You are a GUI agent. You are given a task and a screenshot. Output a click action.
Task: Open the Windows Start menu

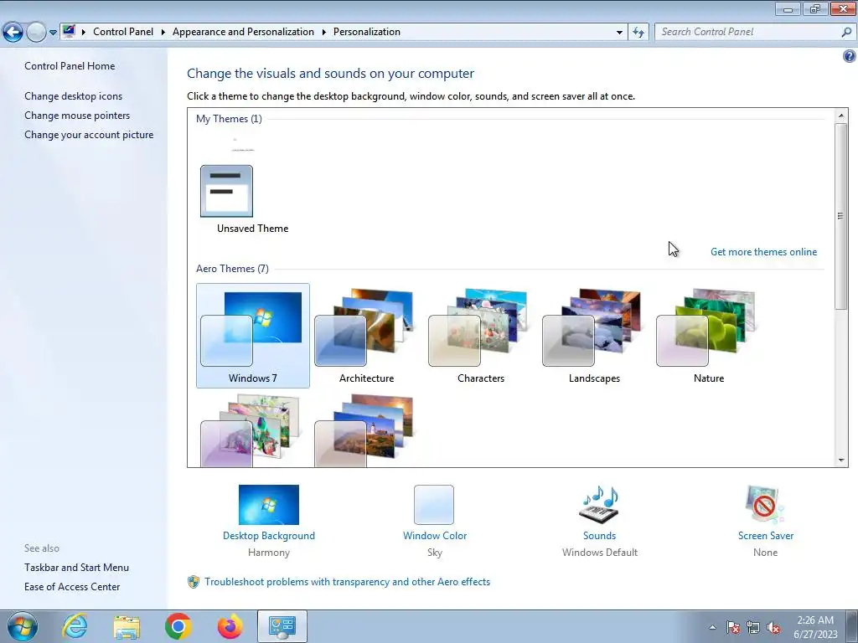23,626
